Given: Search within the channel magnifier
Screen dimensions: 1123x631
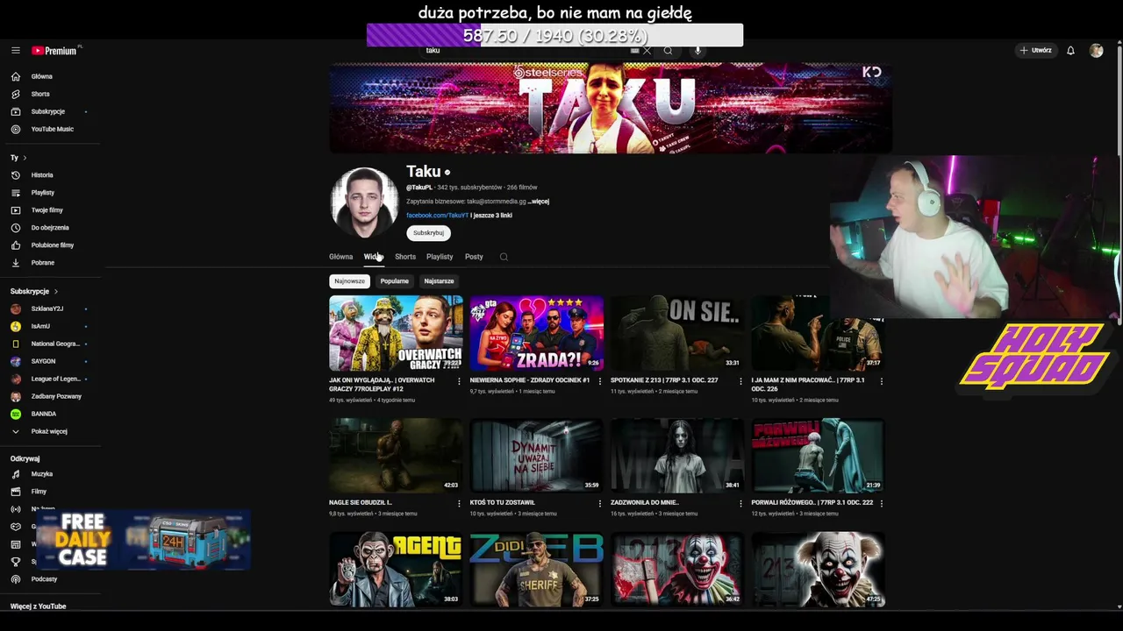Looking at the screenshot, I should coord(504,257).
